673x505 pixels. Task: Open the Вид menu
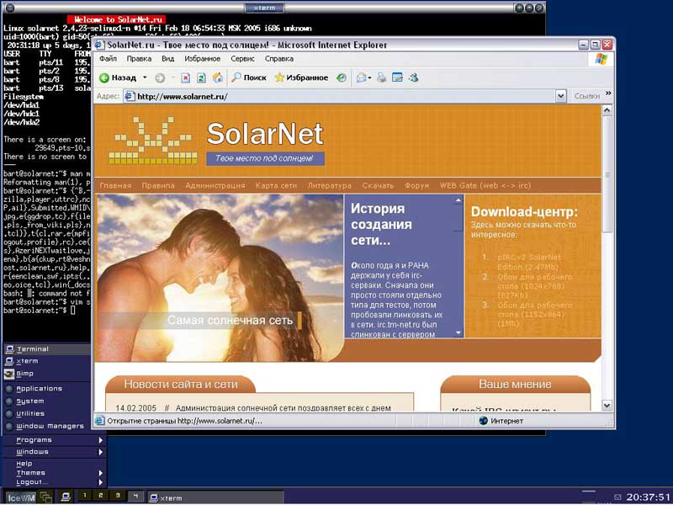pyautogui.click(x=167, y=59)
